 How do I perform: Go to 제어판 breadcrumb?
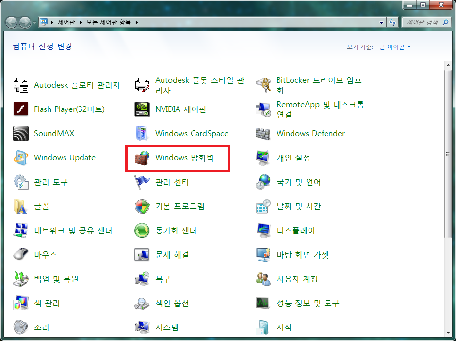pyautogui.click(x=66, y=22)
